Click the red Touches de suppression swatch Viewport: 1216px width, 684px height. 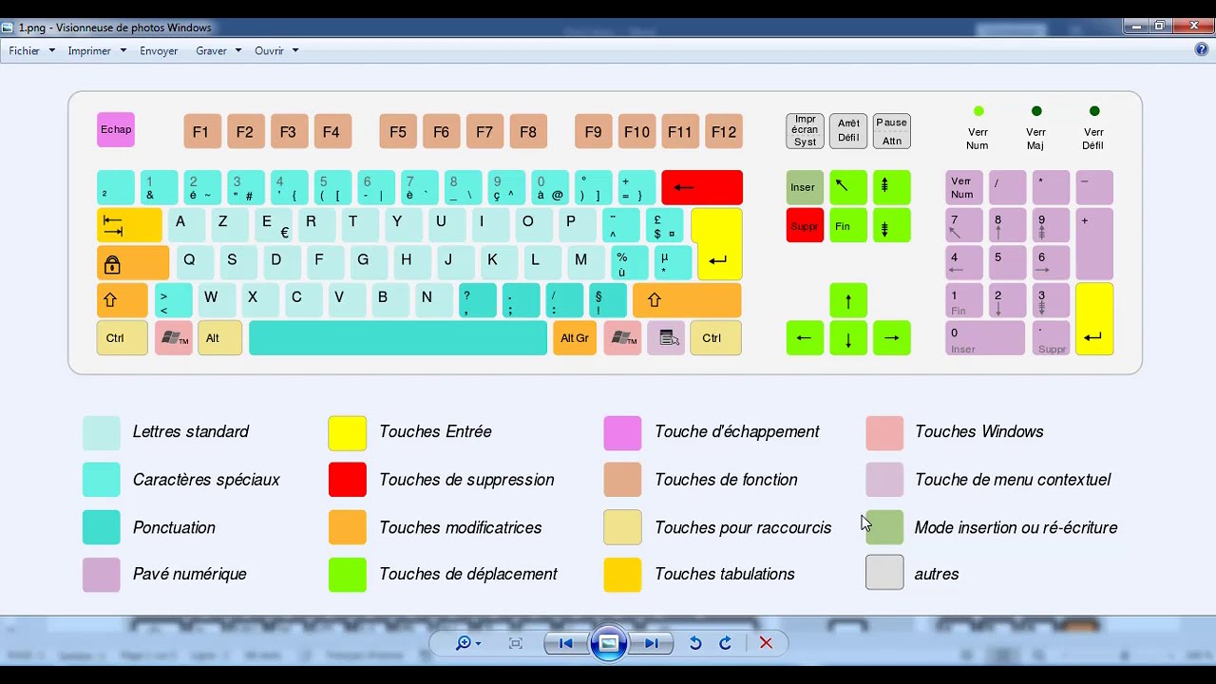coord(348,480)
